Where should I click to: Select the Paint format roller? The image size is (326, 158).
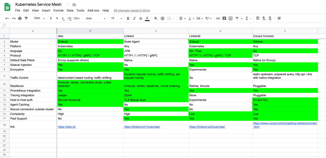[26, 18]
